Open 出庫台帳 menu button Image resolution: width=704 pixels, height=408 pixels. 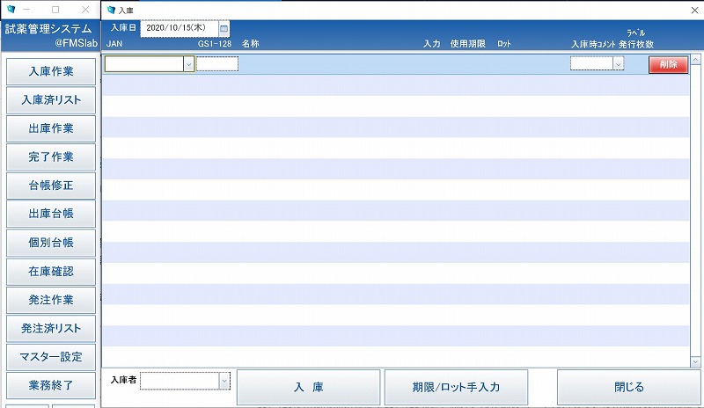click(x=51, y=214)
